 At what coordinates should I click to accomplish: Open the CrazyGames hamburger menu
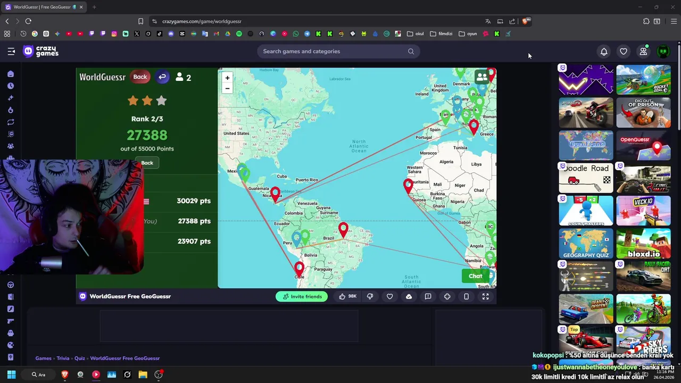[11, 52]
